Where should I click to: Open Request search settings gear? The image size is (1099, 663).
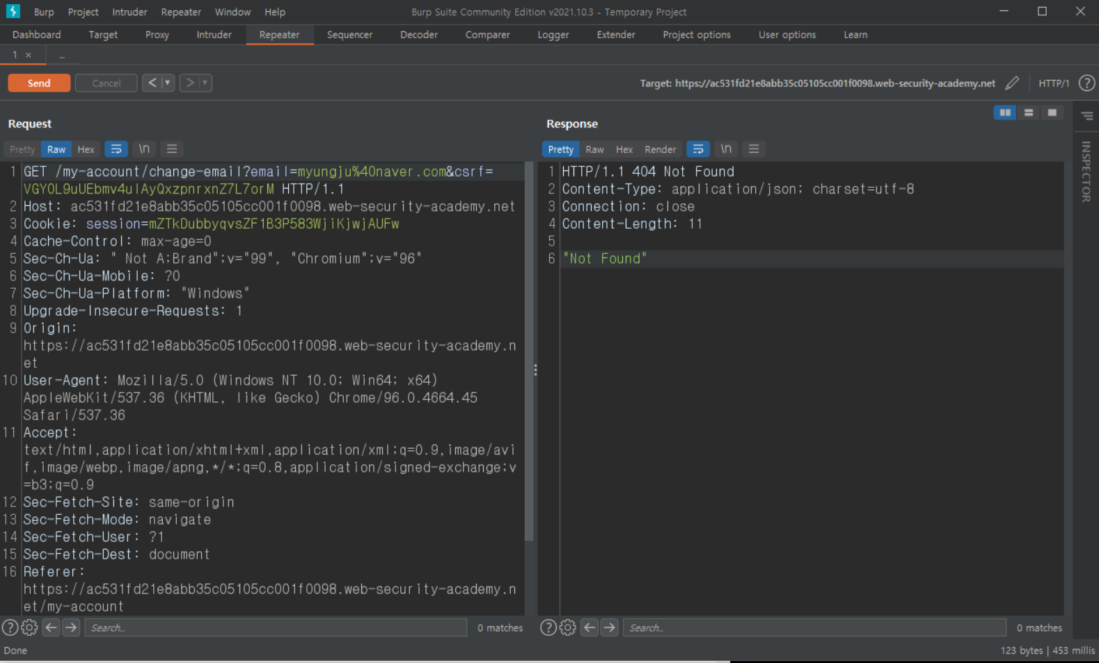point(29,628)
